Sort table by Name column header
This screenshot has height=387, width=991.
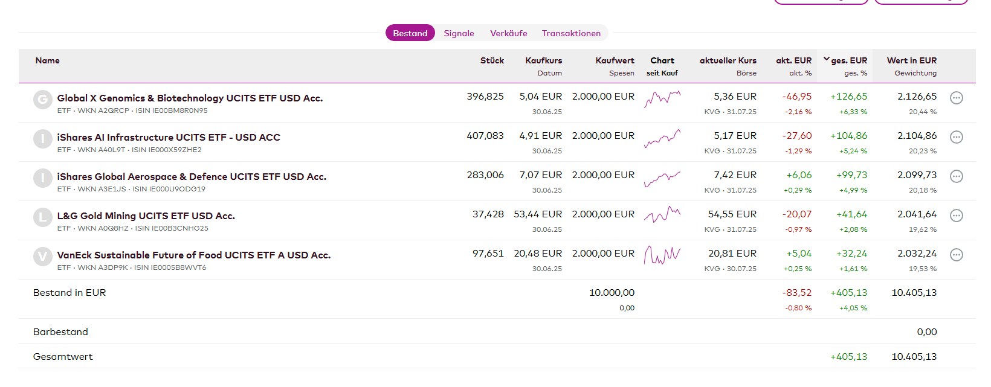[47, 60]
